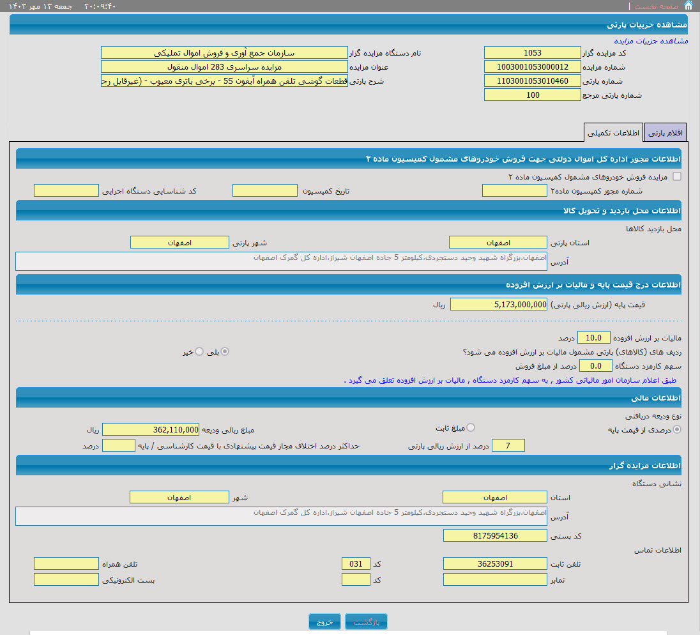Open the مشاهده جزییات مزایده link
The width and height of the screenshot is (700, 635).
(x=646, y=40)
